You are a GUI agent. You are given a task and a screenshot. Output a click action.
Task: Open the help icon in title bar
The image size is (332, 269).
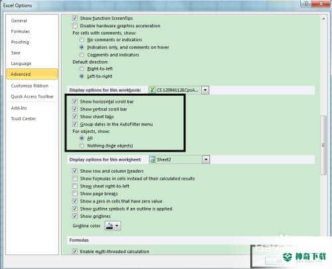[306, 4]
